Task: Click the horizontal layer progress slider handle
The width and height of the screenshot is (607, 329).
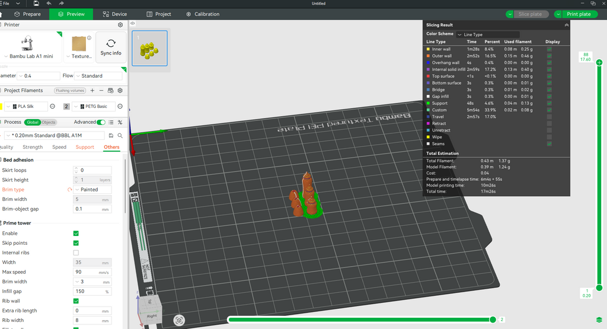Action: (x=493, y=320)
